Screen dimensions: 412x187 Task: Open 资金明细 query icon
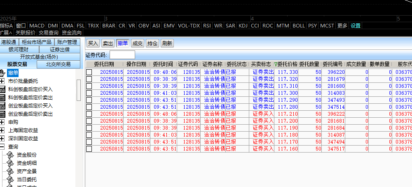[x=10, y=163]
